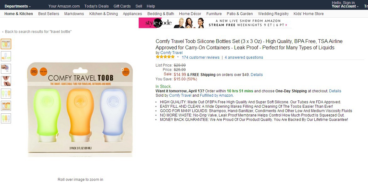Select the first packaged bottles thumbnail
Screen dimensions: 368x184
coord(6,44)
